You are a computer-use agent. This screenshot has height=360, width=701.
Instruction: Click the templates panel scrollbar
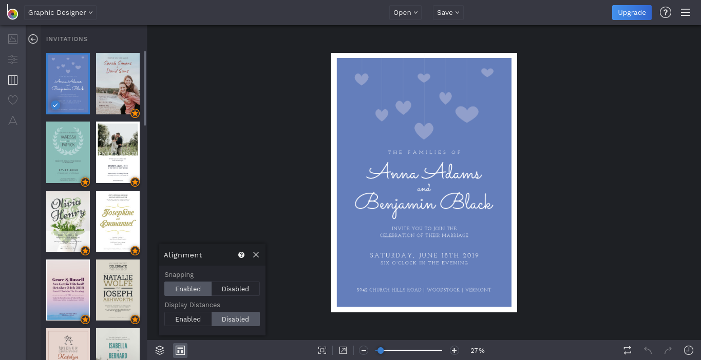click(145, 88)
